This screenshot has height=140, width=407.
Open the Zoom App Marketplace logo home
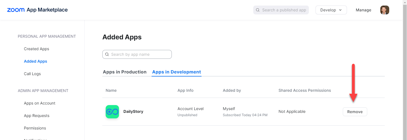point(37,10)
